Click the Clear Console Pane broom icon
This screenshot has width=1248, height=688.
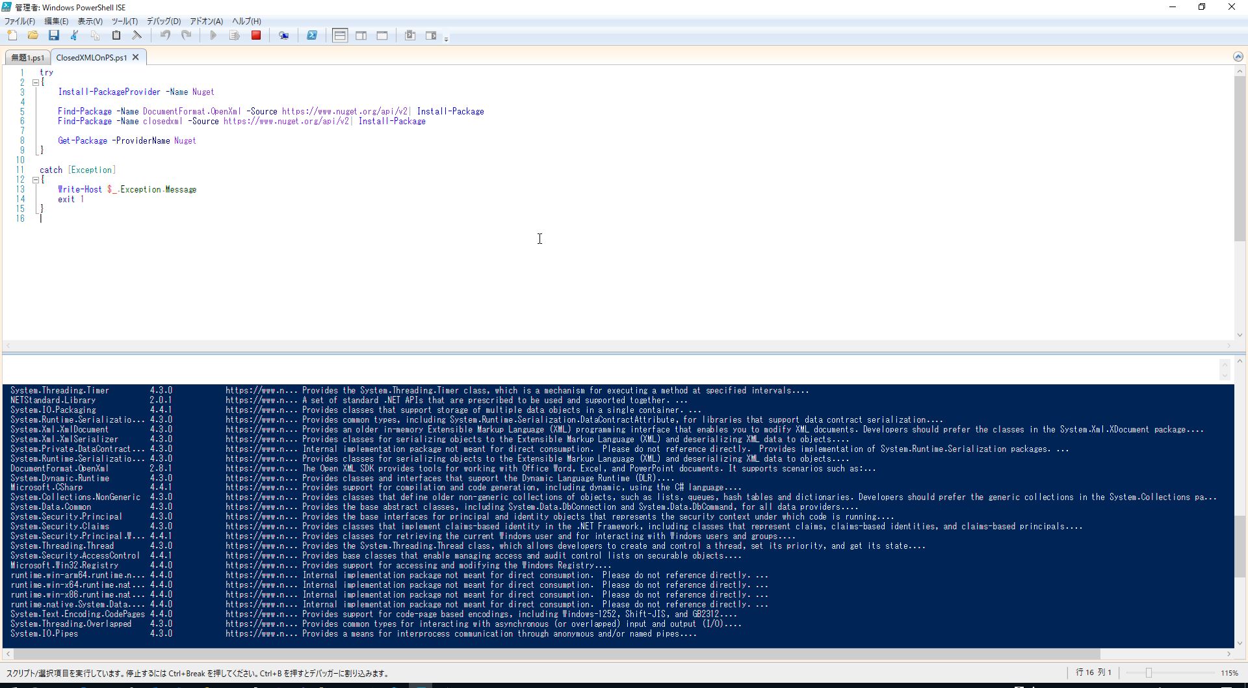137,35
